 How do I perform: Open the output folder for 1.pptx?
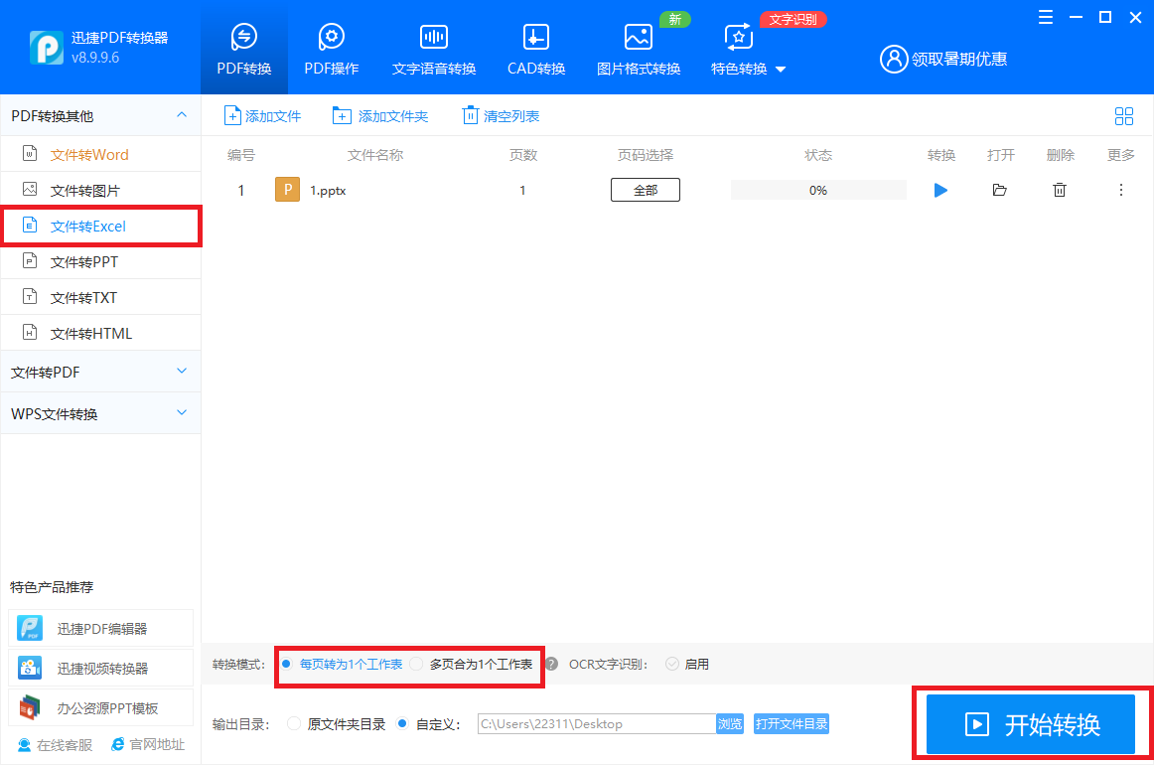pyautogui.click(x=999, y=190)
